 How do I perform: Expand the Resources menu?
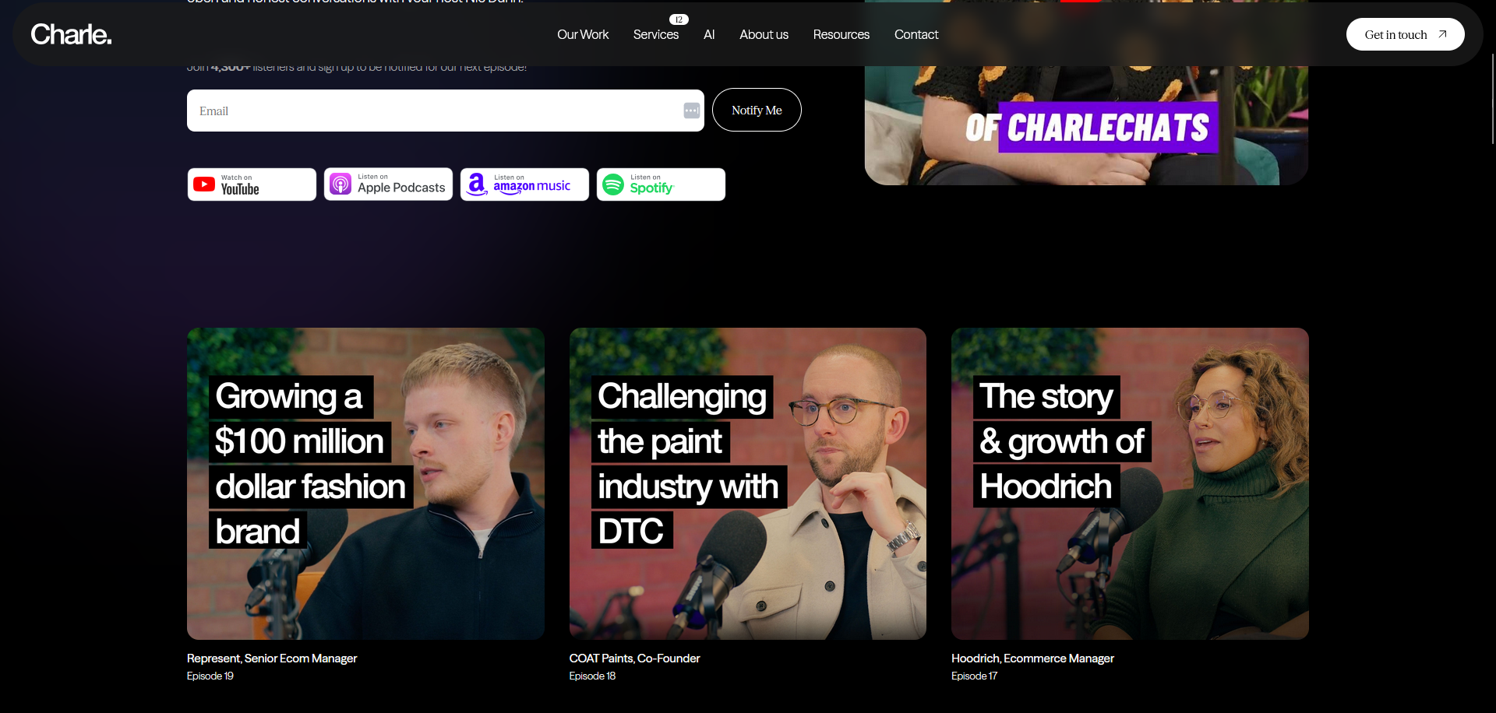coord(841,34)
